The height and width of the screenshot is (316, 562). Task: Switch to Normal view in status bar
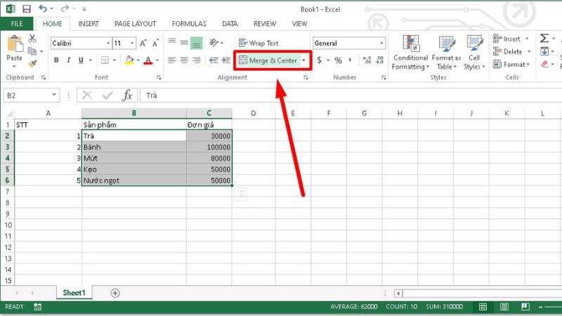pyautogui.click(x=483, y=307)
